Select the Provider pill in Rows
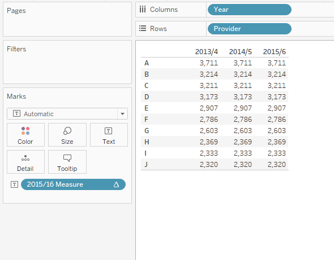 coord(250,29)
